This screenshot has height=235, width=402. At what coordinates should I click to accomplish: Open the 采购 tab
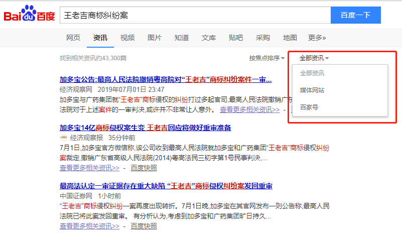[263, 38]
